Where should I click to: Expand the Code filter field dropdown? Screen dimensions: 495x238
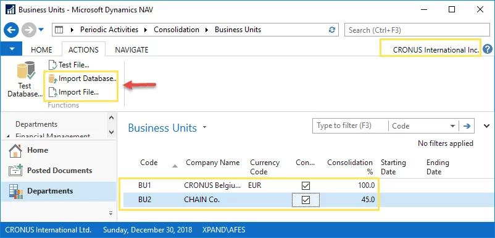point(452,126)
